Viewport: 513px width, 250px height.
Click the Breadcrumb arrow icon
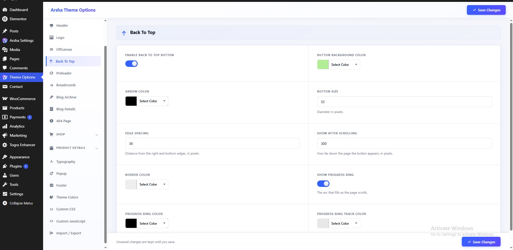click(x=51, y=85)
